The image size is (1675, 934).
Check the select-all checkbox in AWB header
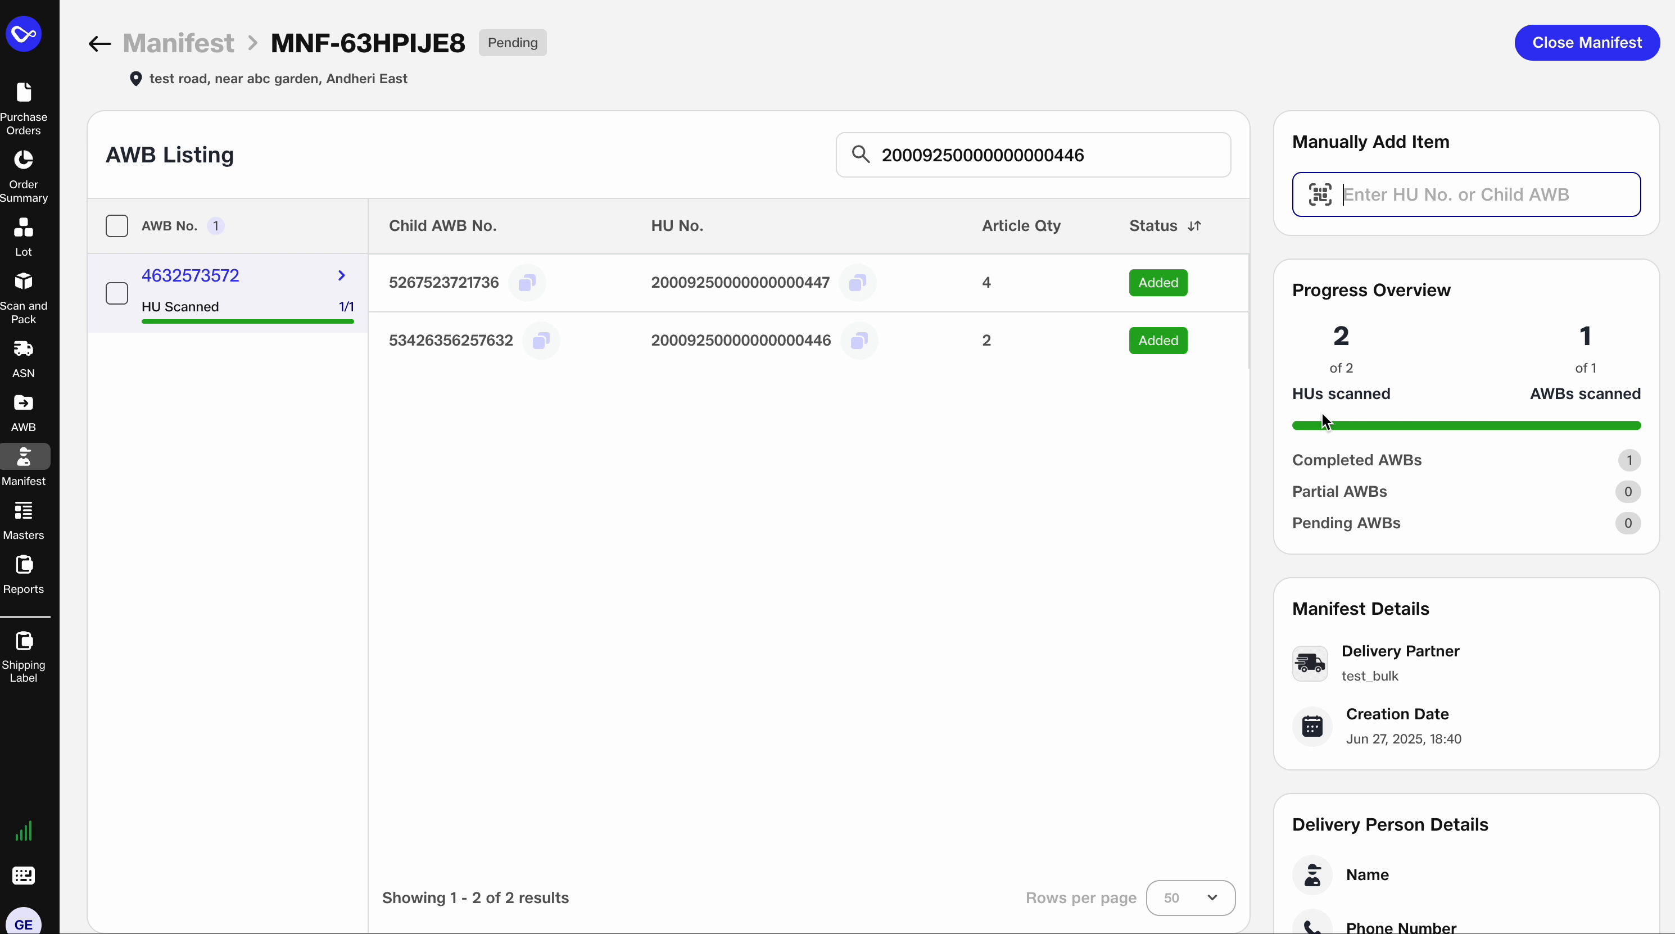(x=117, y=225)
